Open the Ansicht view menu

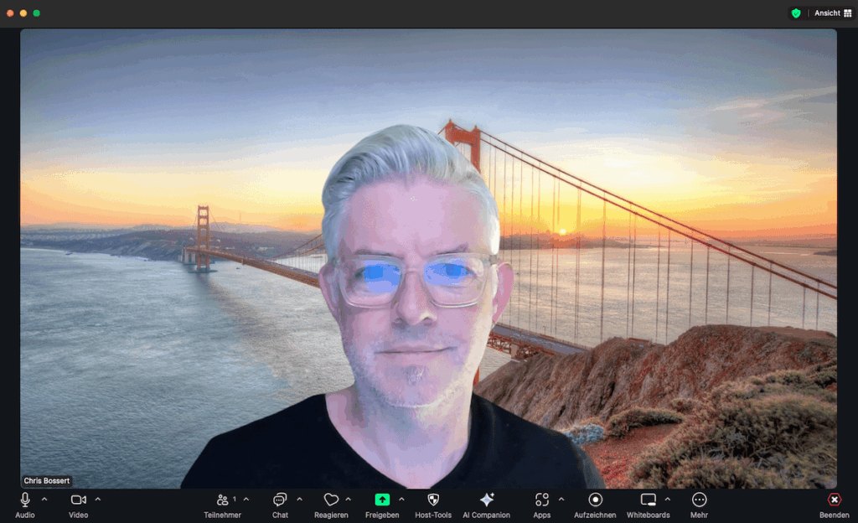833,13
